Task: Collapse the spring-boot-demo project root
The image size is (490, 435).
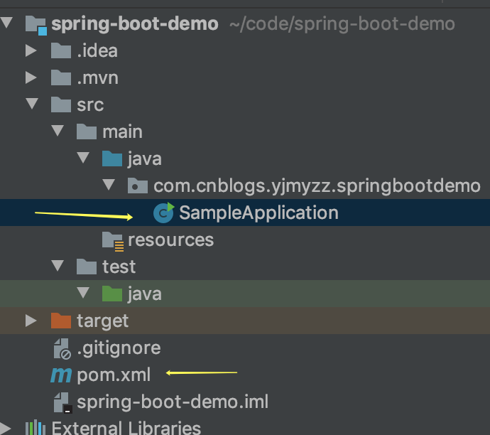Action: pos(6,23)
